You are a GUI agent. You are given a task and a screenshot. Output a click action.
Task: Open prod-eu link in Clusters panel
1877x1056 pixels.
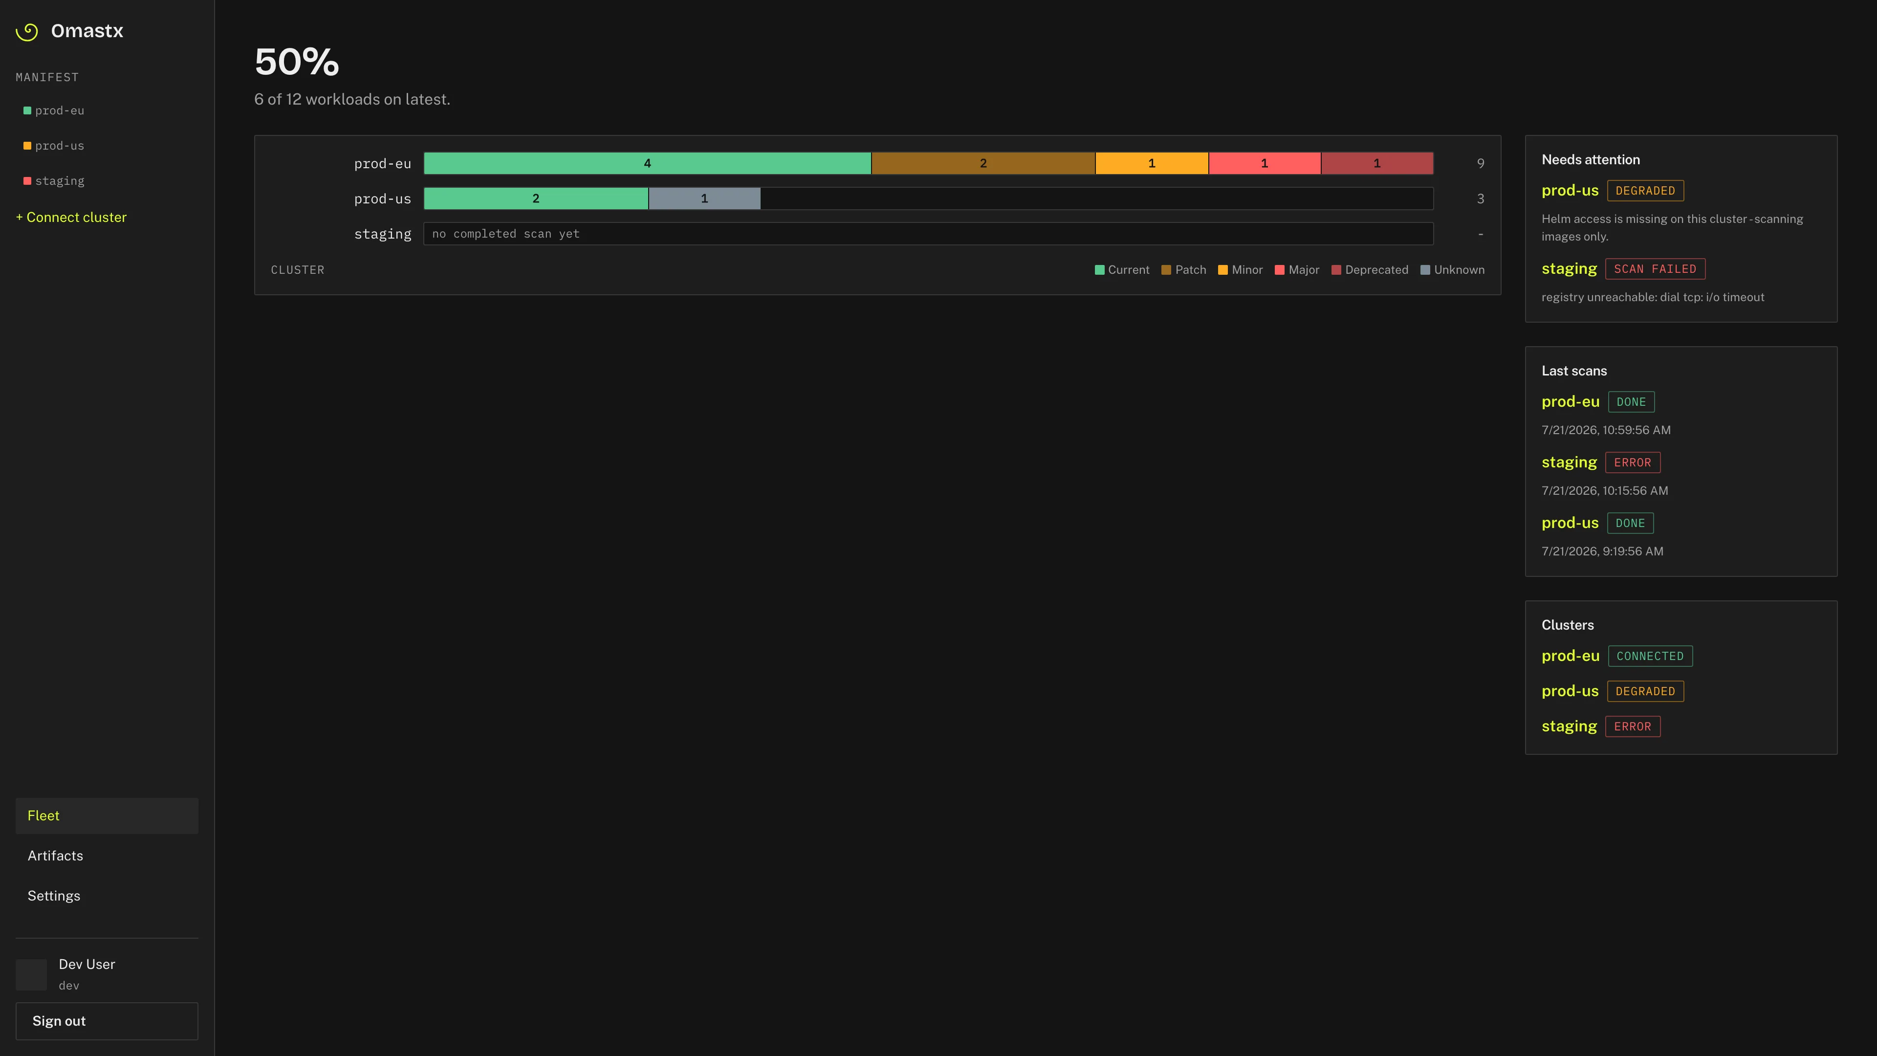(x=1570, y=656)
